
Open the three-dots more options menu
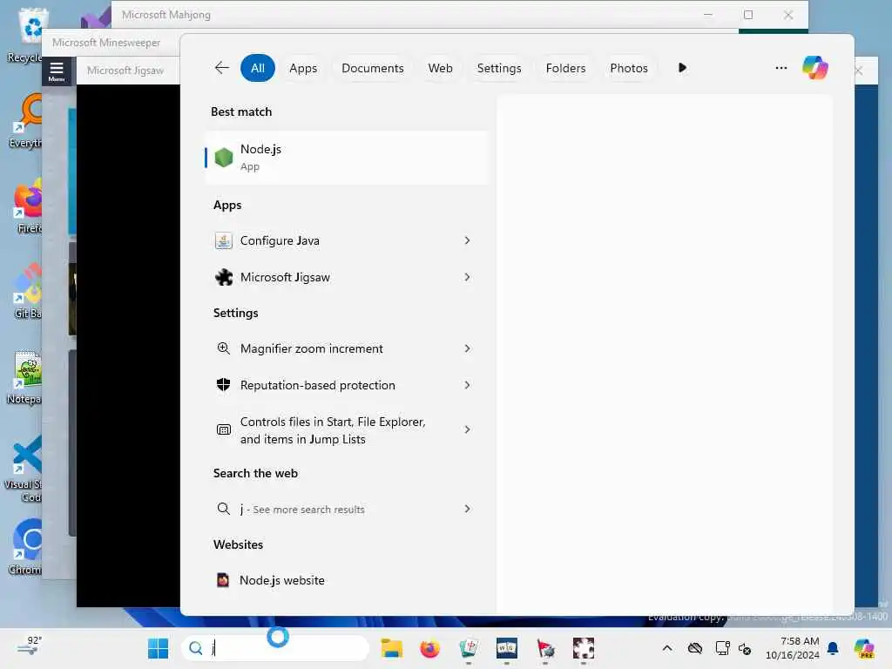(x=781, y=68)
